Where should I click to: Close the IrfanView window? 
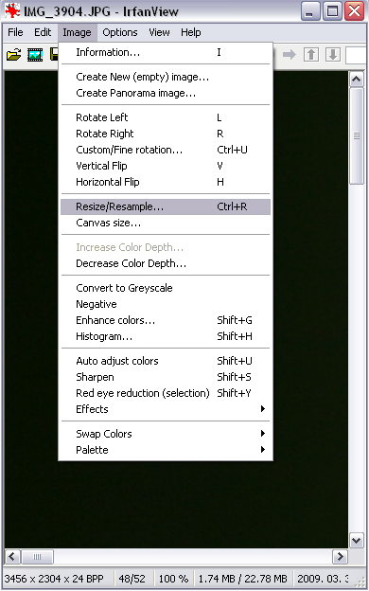pos(355,11)
